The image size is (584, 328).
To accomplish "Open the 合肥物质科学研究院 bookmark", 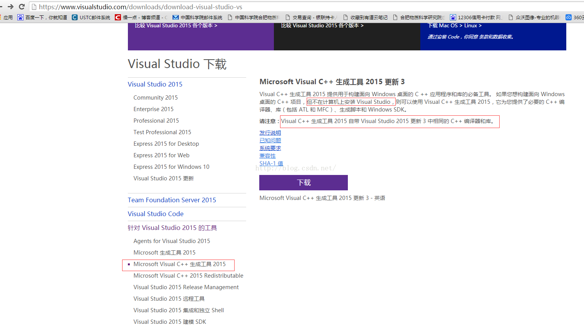I will [x=419, y=17].
